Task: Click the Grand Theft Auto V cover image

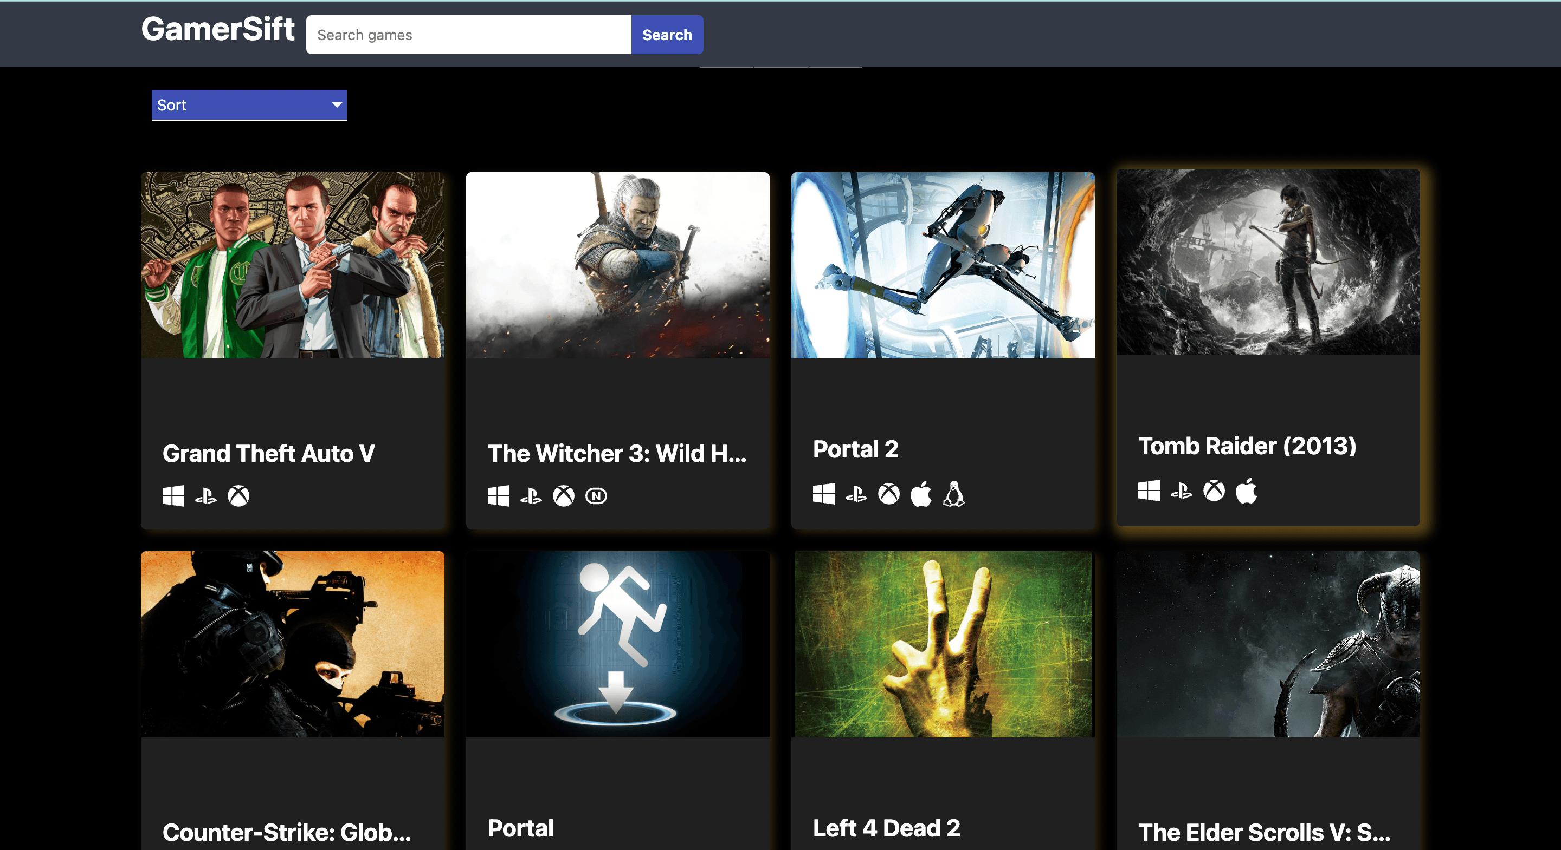Action: click(x=293, y=265)
